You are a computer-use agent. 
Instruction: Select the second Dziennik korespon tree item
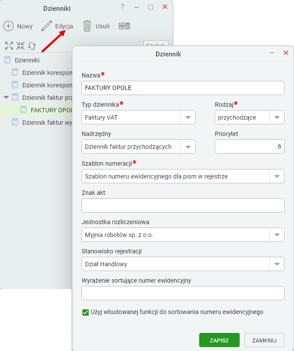tap(47, 85)
